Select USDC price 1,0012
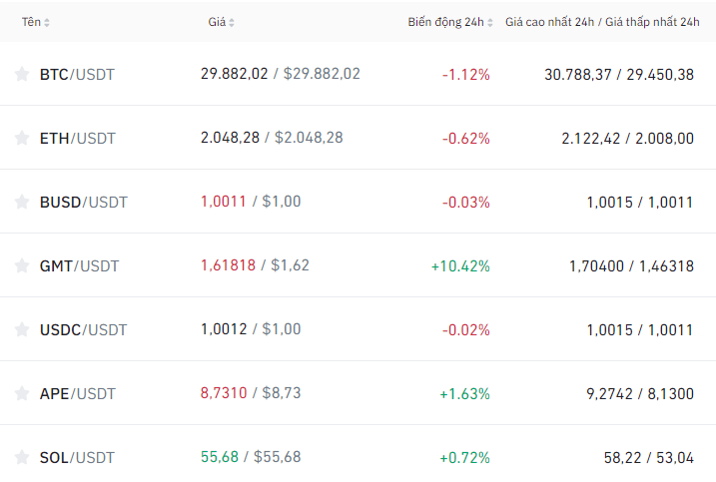This screenshot has height=482, width=716. [224, 329]
